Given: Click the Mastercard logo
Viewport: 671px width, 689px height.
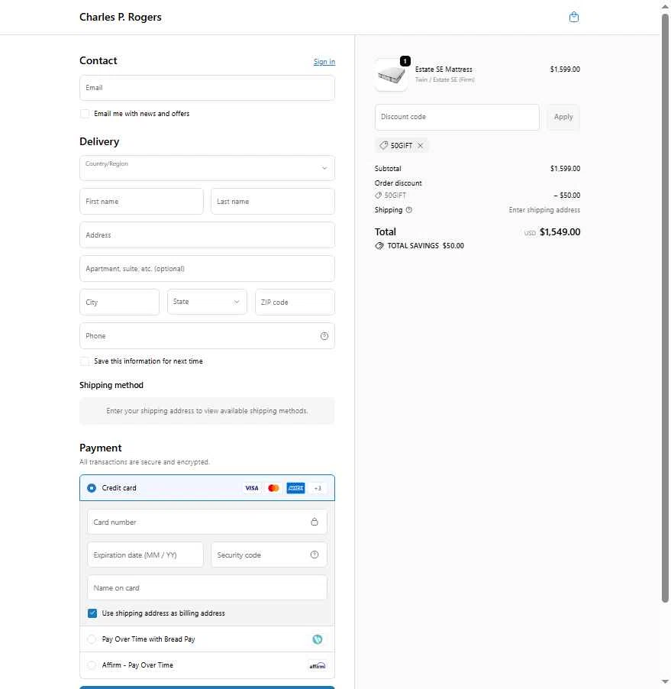Looking at the screenshot, I should (x=273, y=488).
